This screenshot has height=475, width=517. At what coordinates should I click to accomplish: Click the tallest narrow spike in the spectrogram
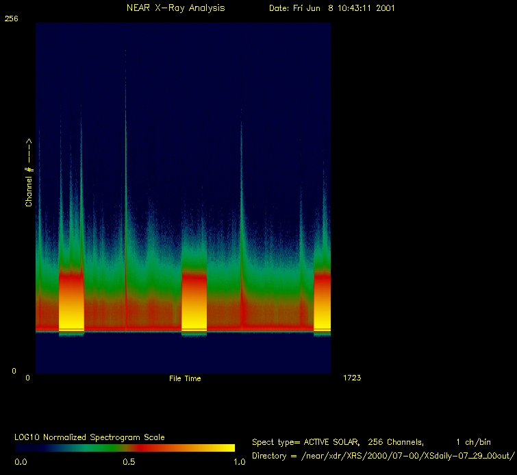(x=125, y=137)
